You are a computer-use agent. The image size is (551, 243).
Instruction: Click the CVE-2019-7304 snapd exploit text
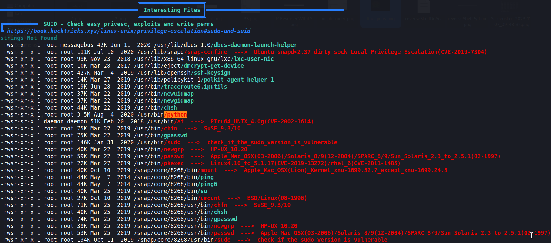pyautogui.click(x=370, y=52)
